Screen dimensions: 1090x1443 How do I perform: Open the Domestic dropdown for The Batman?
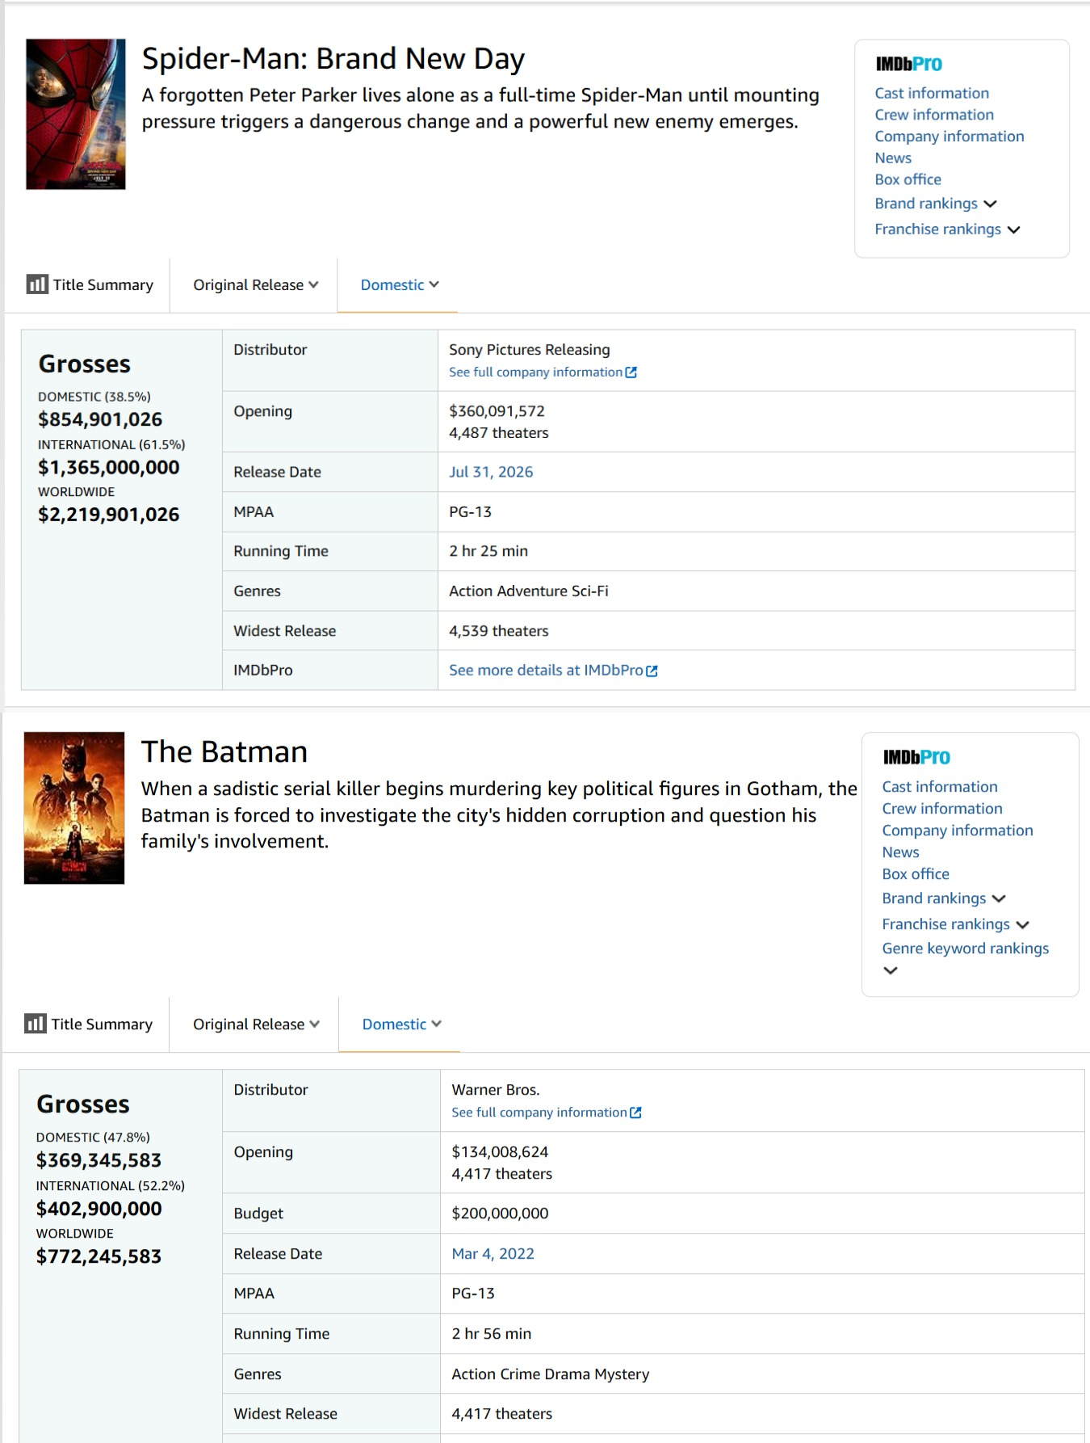pos(402,1024)
